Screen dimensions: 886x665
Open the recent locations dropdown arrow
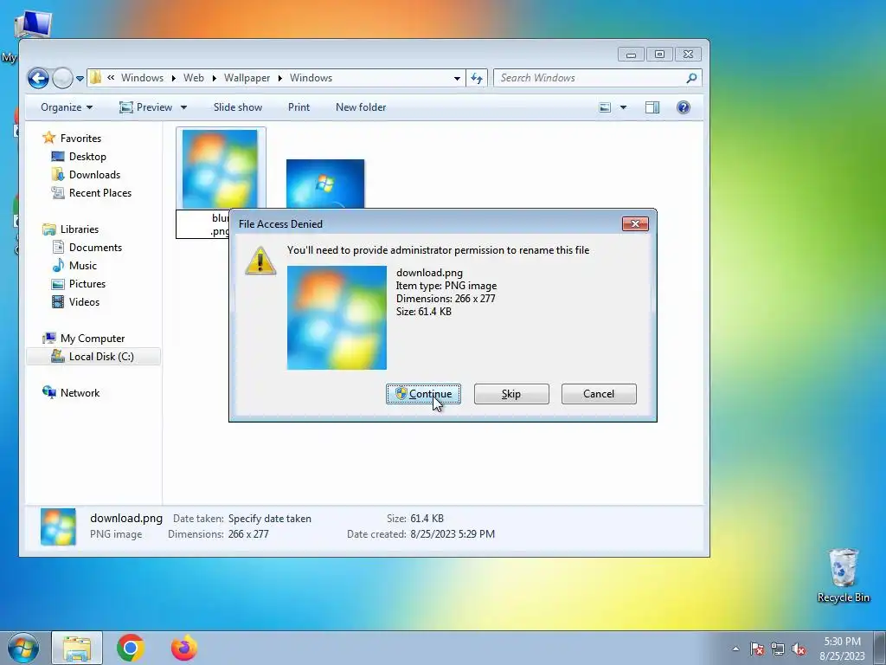[x=80, y=79]
